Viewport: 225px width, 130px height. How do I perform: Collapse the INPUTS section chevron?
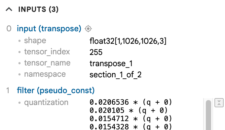(x=9, y=10)
